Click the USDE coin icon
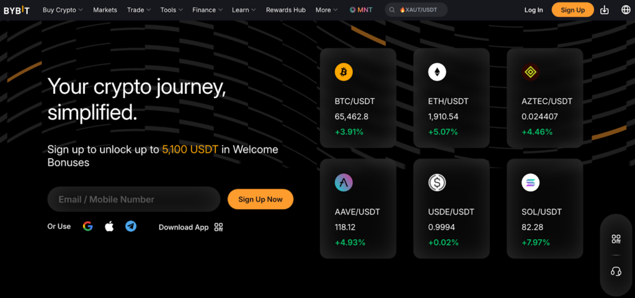The height and width of the screenshot is (298, 635). pyautogui.click(x=437, y=183)
